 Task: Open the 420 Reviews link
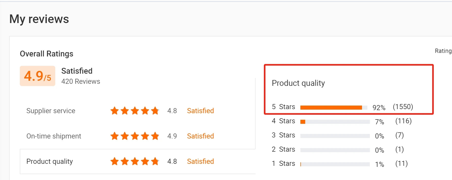pos(81,82)
